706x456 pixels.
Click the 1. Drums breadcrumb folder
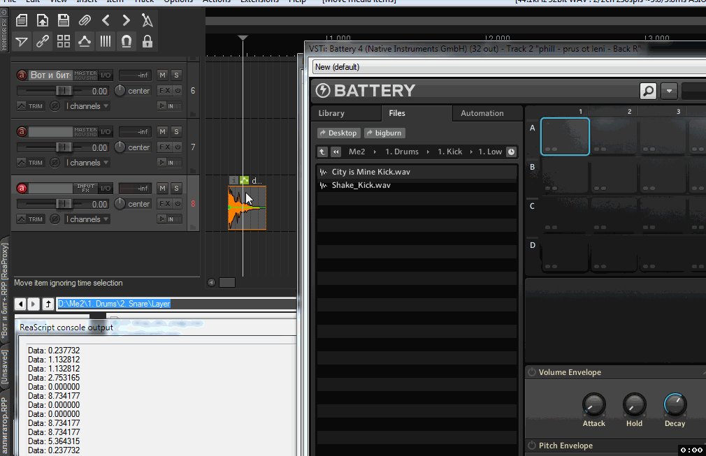[402, 152]
